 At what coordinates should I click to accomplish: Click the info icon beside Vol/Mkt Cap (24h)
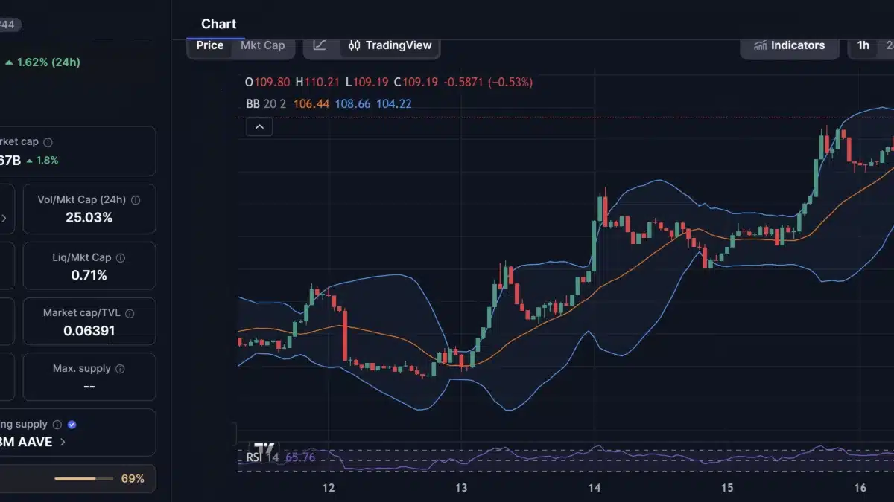click(135, 199)
